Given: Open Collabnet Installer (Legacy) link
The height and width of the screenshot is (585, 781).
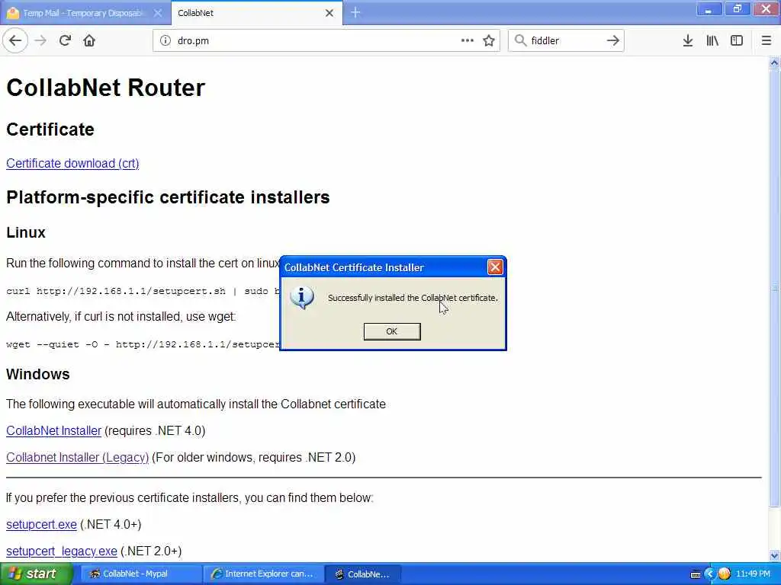Looking at the screenshot, I should (77, 457).
